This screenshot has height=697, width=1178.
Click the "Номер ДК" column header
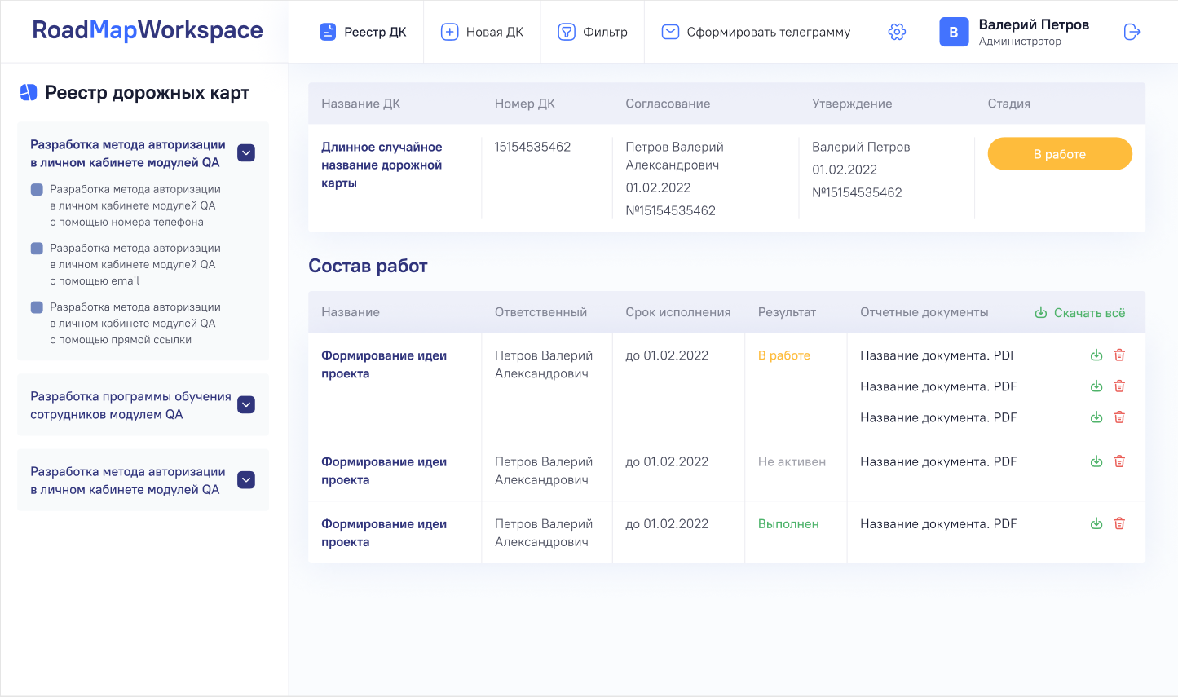click(525, 104)
